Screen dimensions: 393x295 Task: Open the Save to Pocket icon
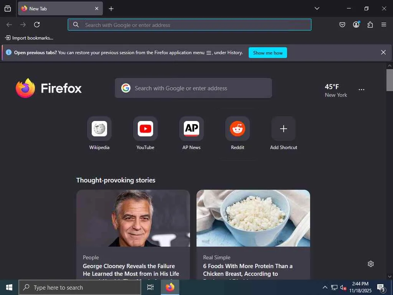342,25
